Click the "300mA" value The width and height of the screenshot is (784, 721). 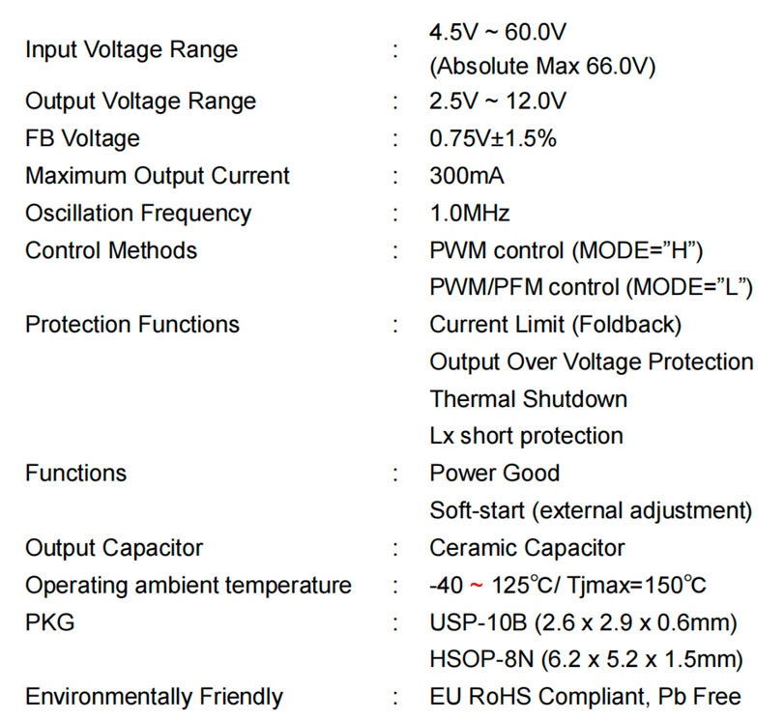pyautogui.click(x=467, y=176)
